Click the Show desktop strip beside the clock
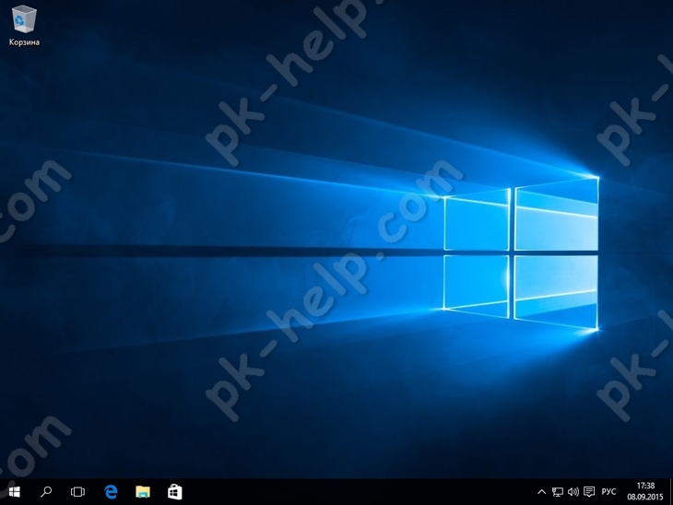Screen dimensions: 673x505 pyautogui.click(x=670, y=492)
